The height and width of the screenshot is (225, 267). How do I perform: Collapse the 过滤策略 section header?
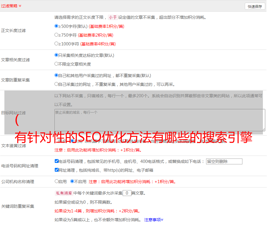coord(11,6)
